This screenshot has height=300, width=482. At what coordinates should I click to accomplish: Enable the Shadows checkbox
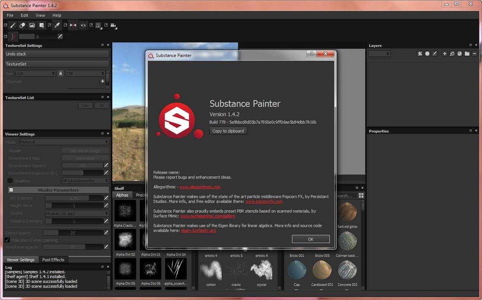(x=10, y=181)
